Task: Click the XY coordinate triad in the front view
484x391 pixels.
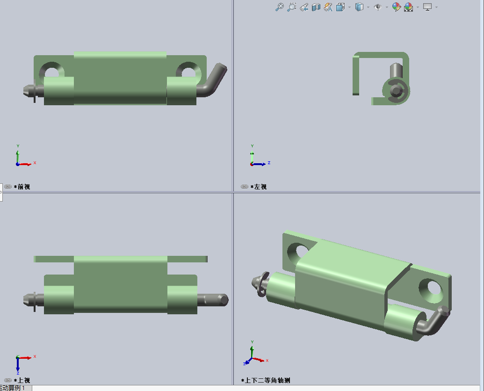Action: [25, 156]
